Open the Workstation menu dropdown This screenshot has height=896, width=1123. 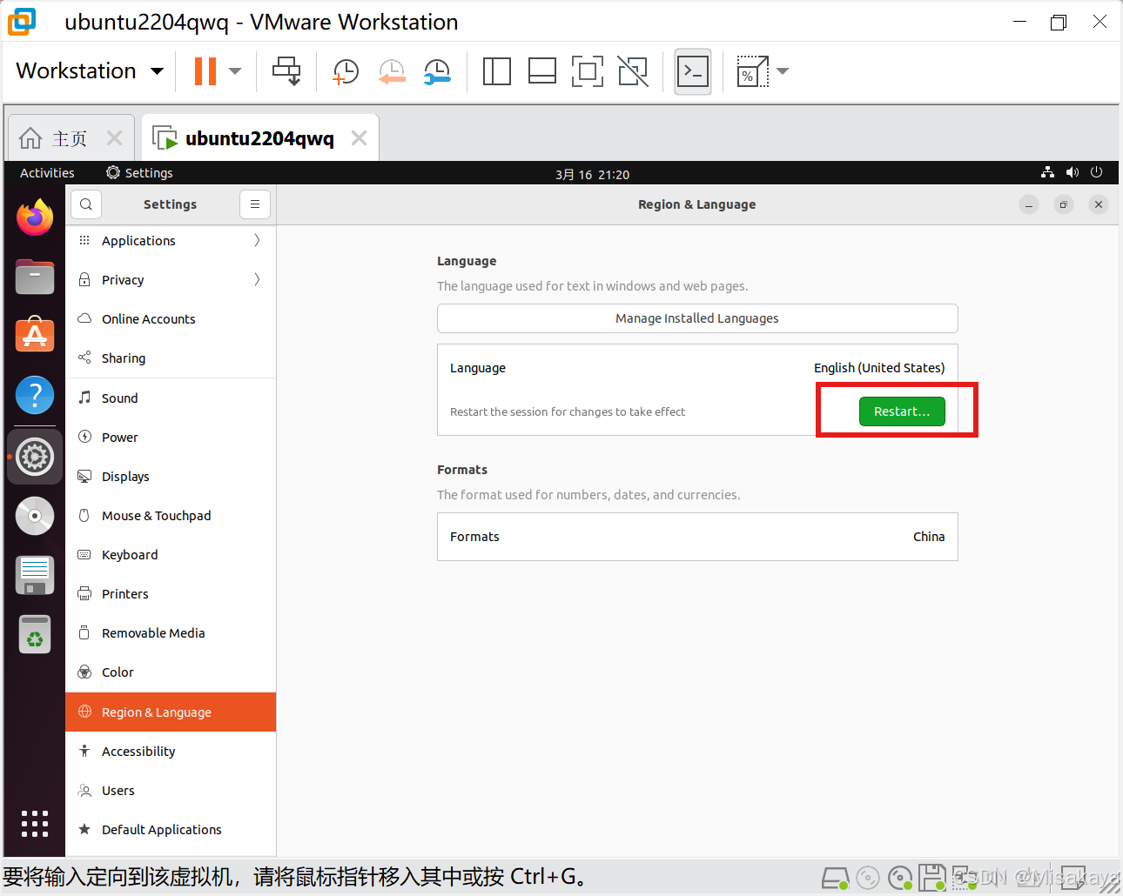pyautogui.click(x=90, y=70)
